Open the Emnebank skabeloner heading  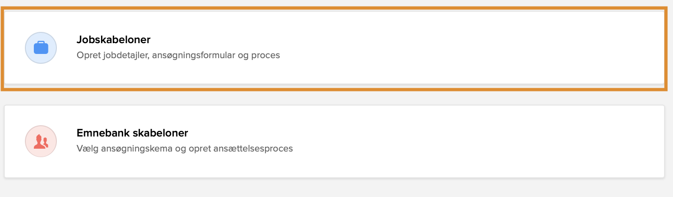click(x=132, y=133)
